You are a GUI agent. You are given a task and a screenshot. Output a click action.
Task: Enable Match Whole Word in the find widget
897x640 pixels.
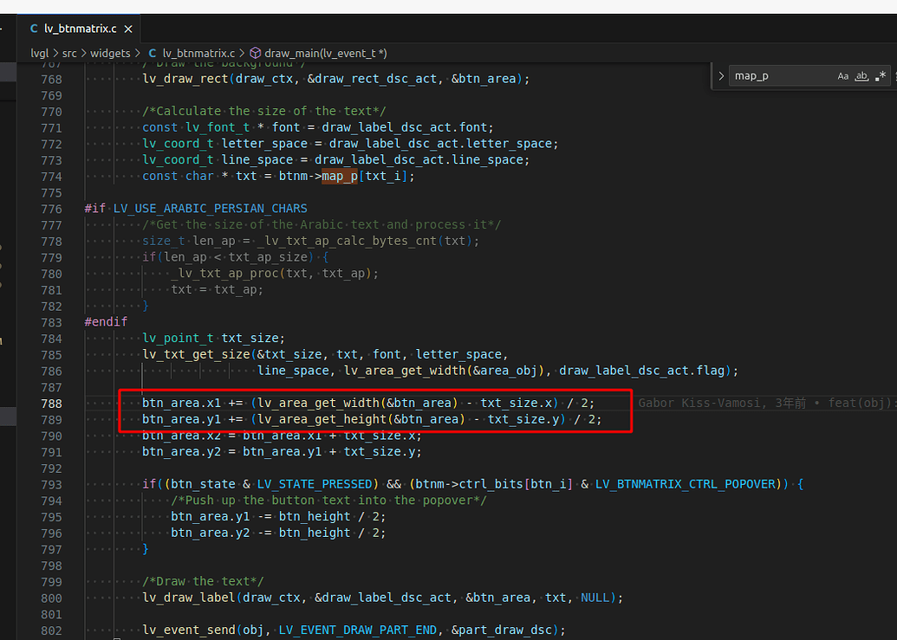(x=861, y=75)
